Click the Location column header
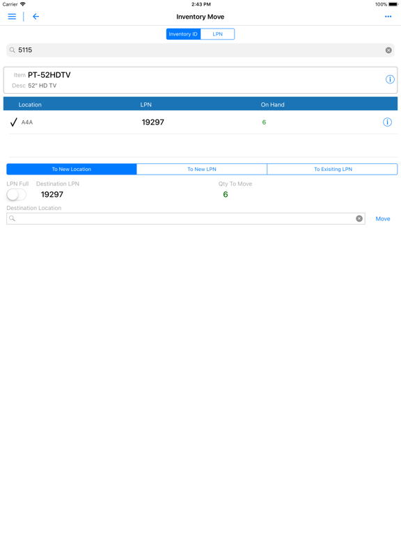The image size is (401, 534). point(30,104)
